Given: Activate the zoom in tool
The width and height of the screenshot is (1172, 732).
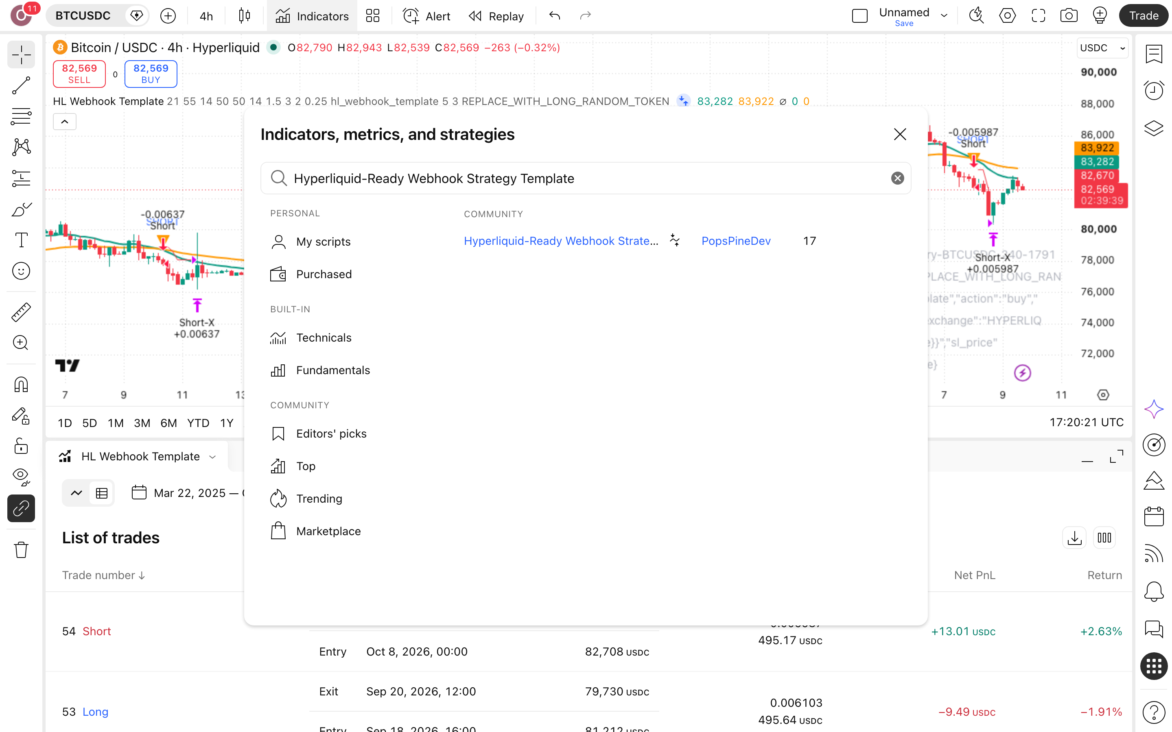Looking at the screenshot, I should 21,343.
